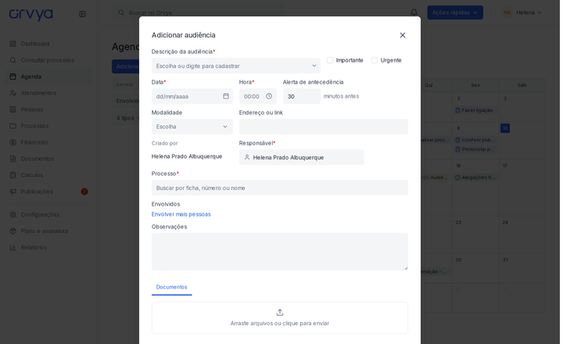Select highlighted day 10 in the calendar

pyautogui.click(x=505, y=128)
